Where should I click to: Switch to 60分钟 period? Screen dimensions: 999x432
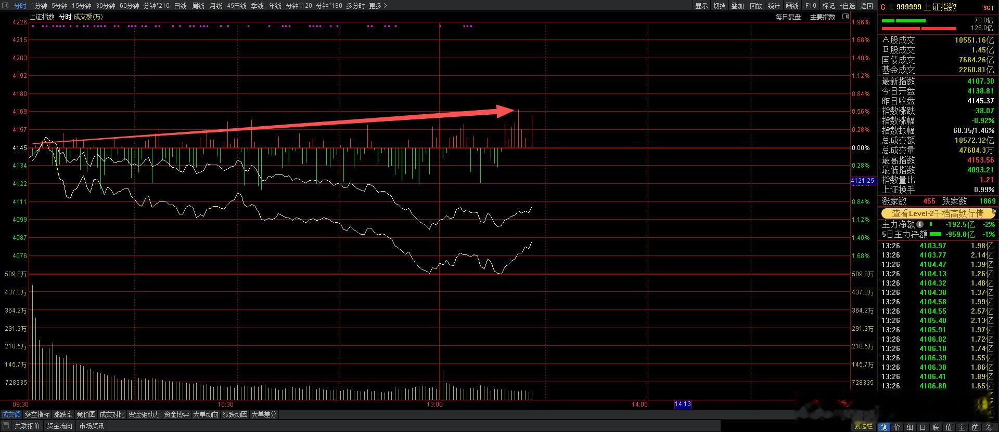point(130,6)
